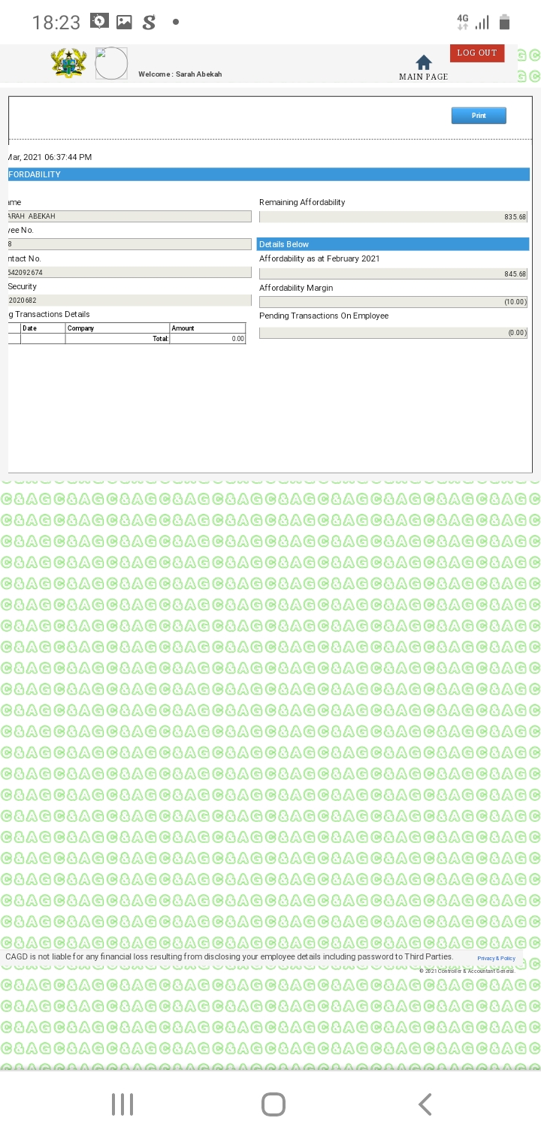
Task: Open the Privacy & Policy link
Action: tap(496, 958)
